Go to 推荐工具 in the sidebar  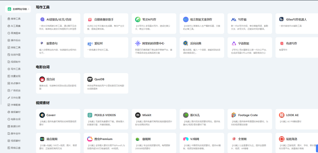(x=16, y=19)
